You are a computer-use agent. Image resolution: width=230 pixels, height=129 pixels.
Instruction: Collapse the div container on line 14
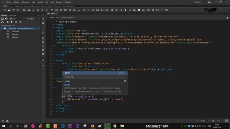tap(54, 63)
